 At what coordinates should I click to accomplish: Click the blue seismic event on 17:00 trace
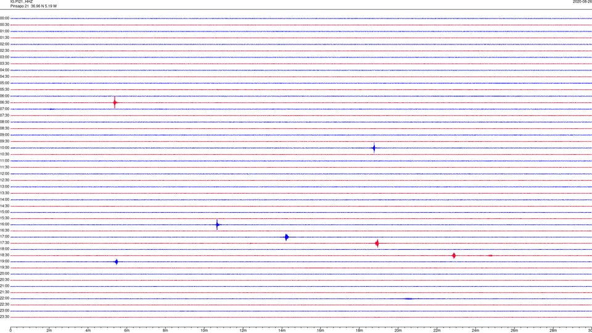(x=287, y=237)
